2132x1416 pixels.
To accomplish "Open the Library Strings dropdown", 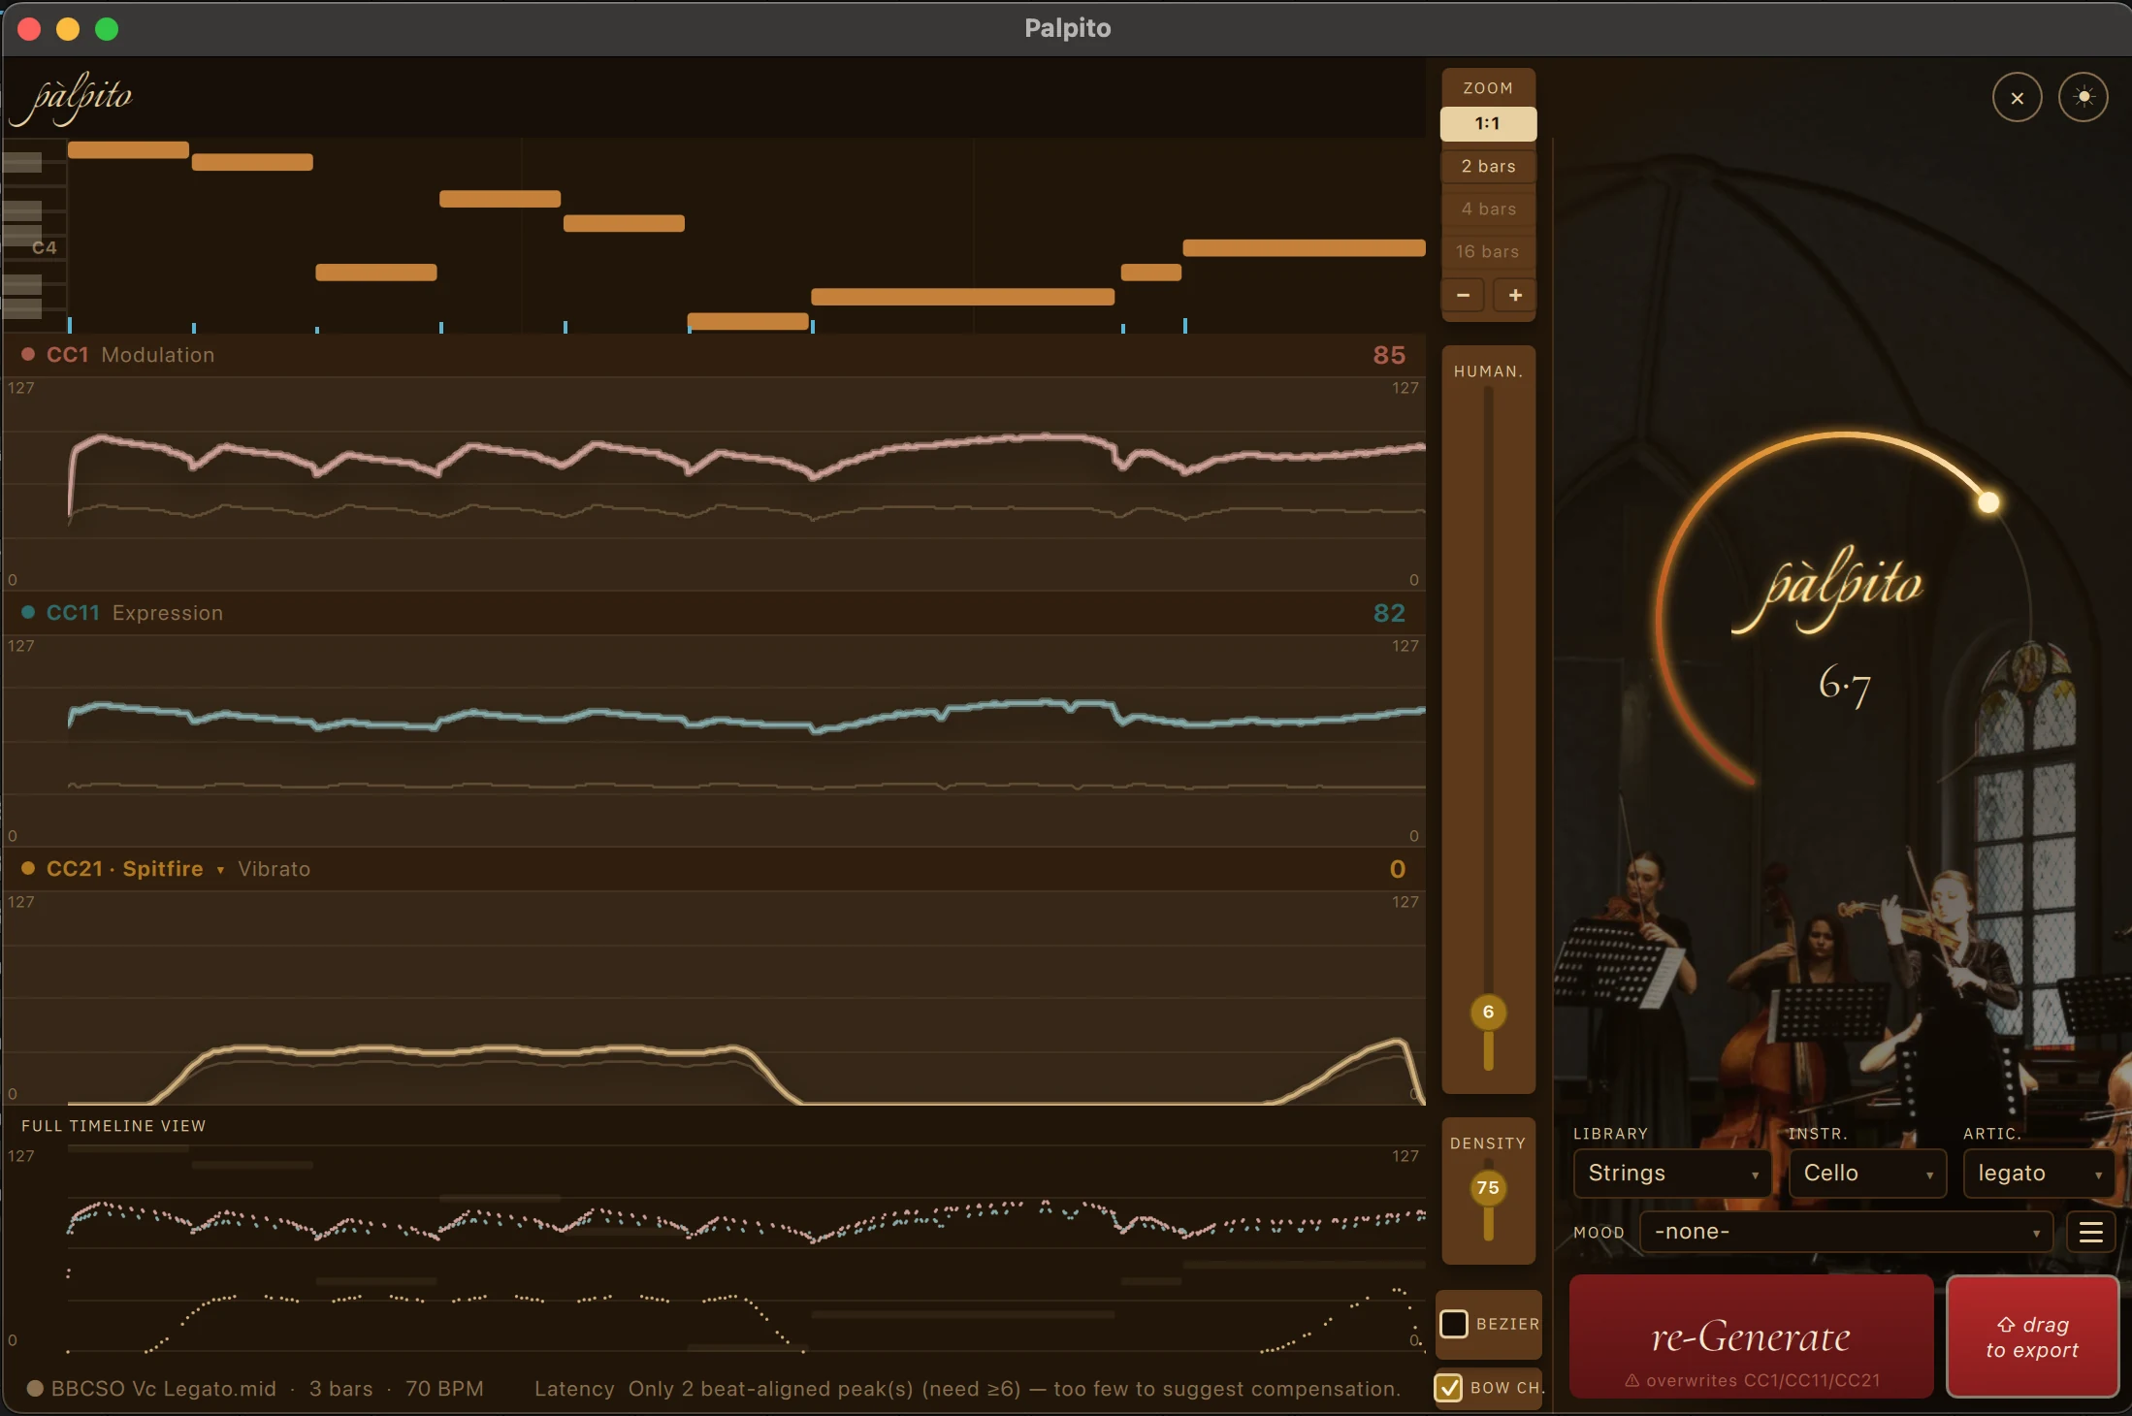I will pos(1672,1173).
